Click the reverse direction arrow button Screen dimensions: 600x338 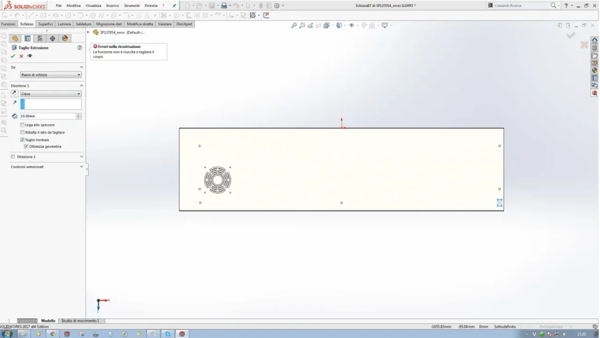coord(14,93)
